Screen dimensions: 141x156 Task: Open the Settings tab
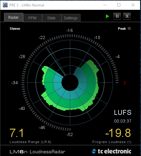tap(71, 18)
